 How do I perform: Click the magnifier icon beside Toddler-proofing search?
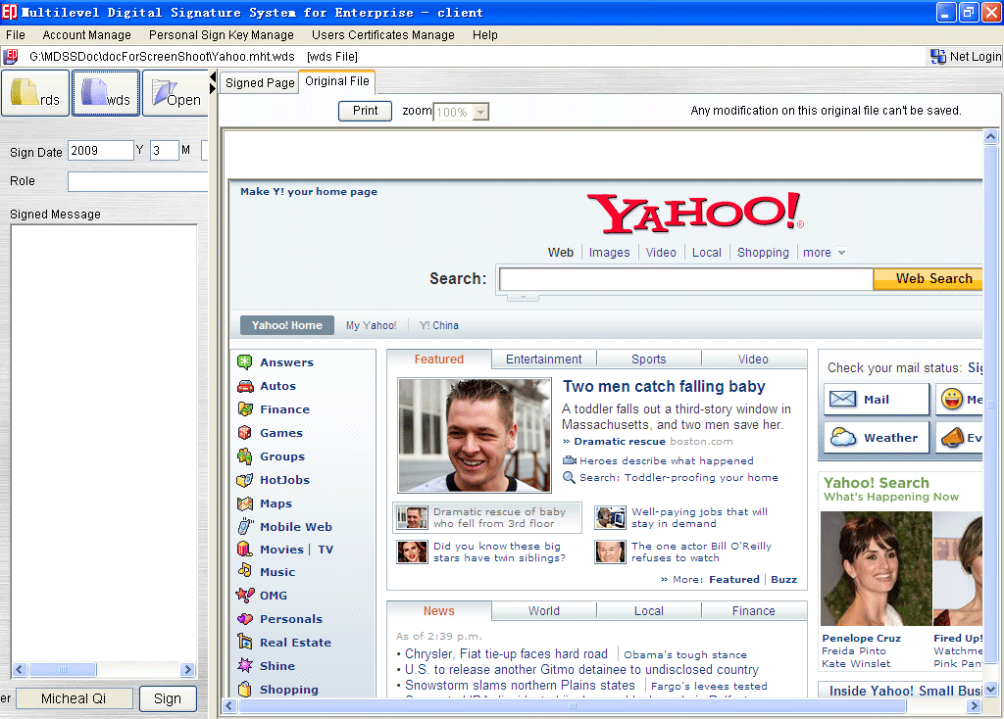pyautogui.click(x=569, y=477)
